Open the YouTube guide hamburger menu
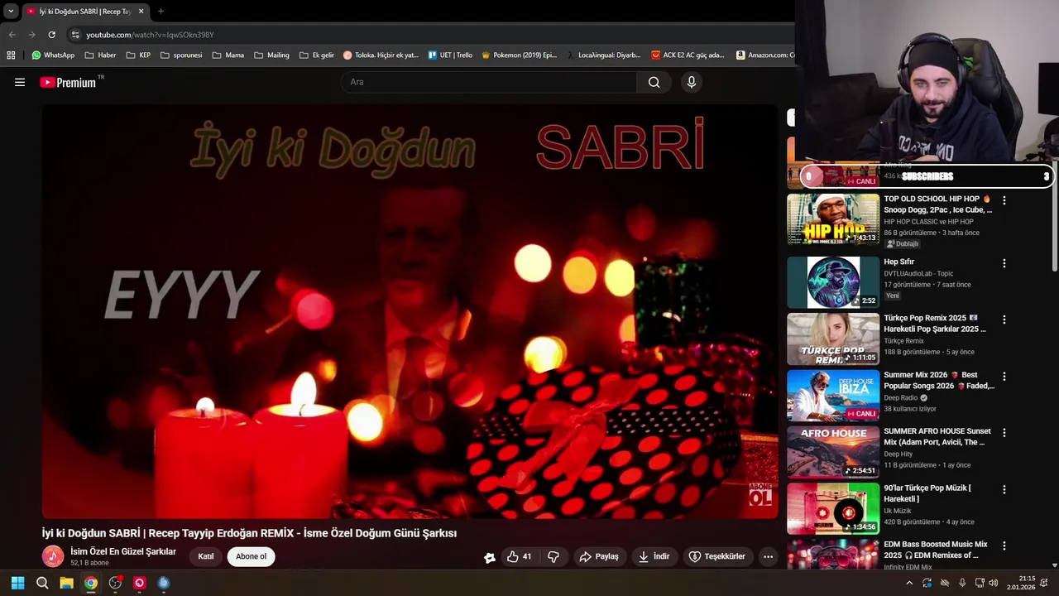 click(x=20, y=82)
